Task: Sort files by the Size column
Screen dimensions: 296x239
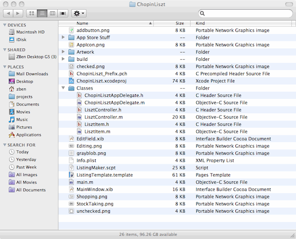Action: coord(172,23)
